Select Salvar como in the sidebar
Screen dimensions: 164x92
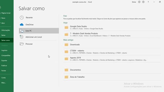(6, 40)
